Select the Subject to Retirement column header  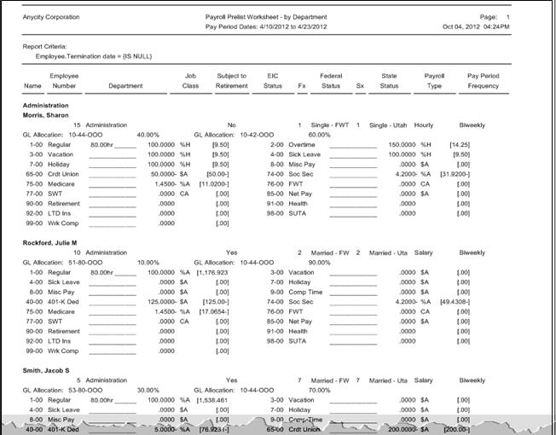coord(232,81)
